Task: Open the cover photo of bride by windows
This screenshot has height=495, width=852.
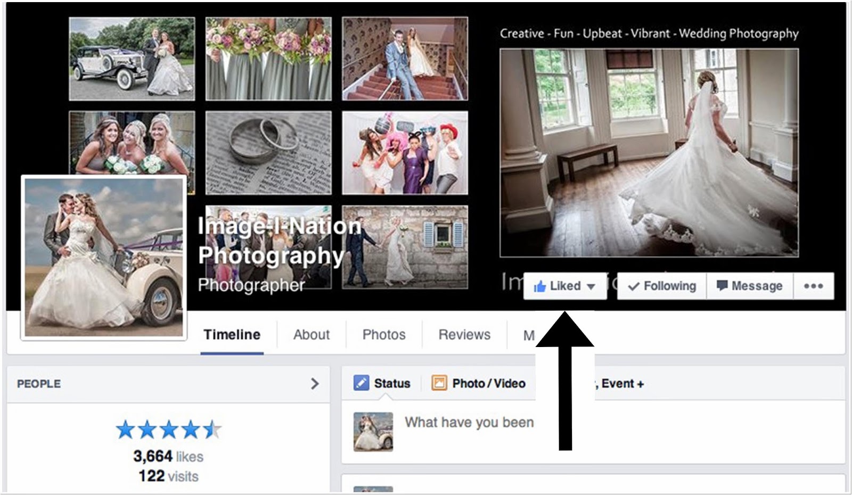Action: pos(649,153)
